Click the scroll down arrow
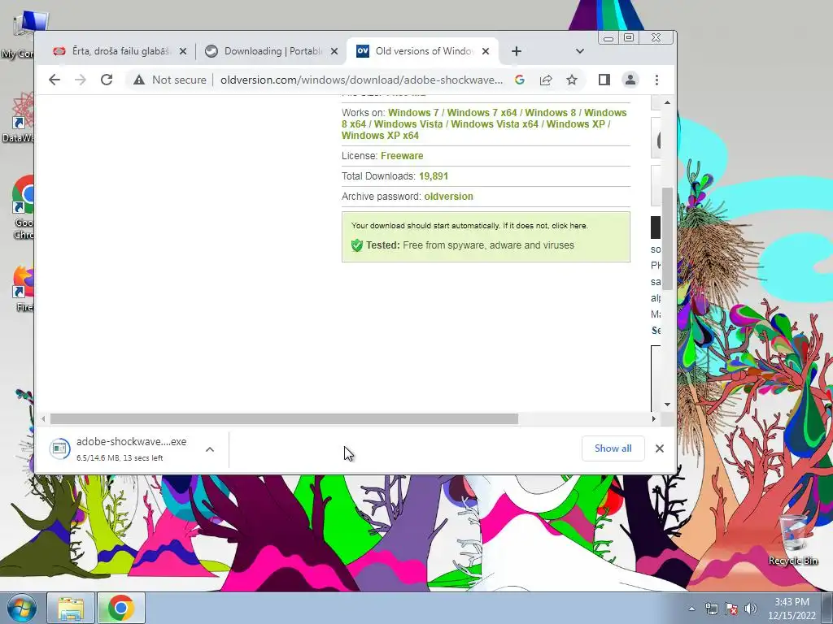The width and height of the screenshot is (833, 624). (x=667, y=405)
